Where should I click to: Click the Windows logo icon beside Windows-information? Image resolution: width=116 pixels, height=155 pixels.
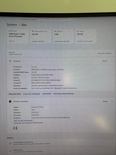click(x=10, y=101)
